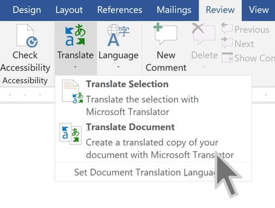
Task: Open the References tab
Action: (120, 10)
